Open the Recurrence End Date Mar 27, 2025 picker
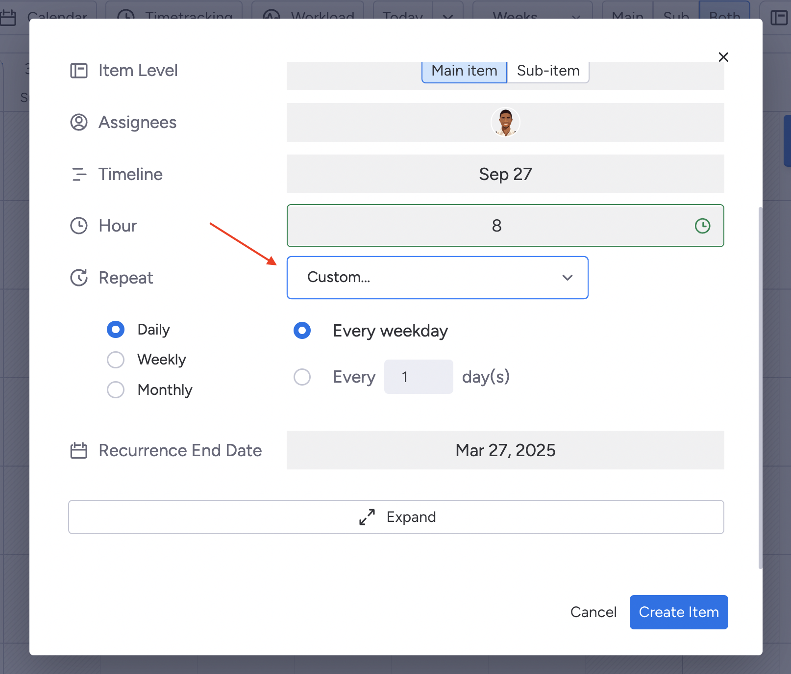The height and width of the screenshot is (674, 791). pyautogui.click(x=505, y=450)
